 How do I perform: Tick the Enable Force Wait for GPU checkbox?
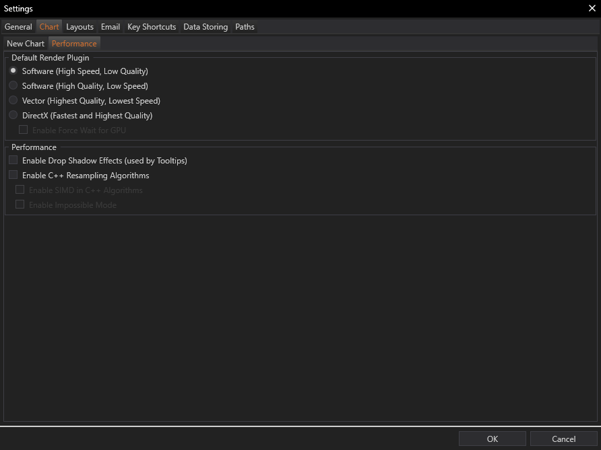point(24,130)
